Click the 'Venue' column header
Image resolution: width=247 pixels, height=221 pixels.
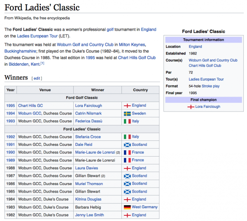(45, 90)
